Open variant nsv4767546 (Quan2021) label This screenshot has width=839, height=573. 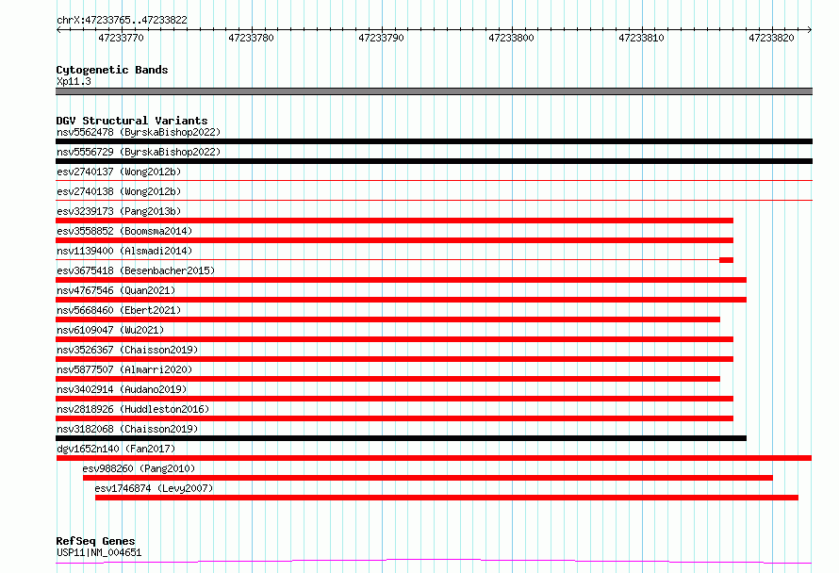click(x=116, y=290)
